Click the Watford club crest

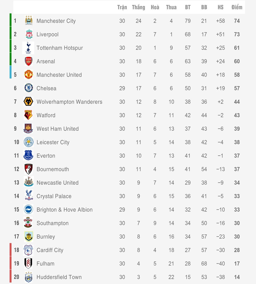[x=28, y=115]
